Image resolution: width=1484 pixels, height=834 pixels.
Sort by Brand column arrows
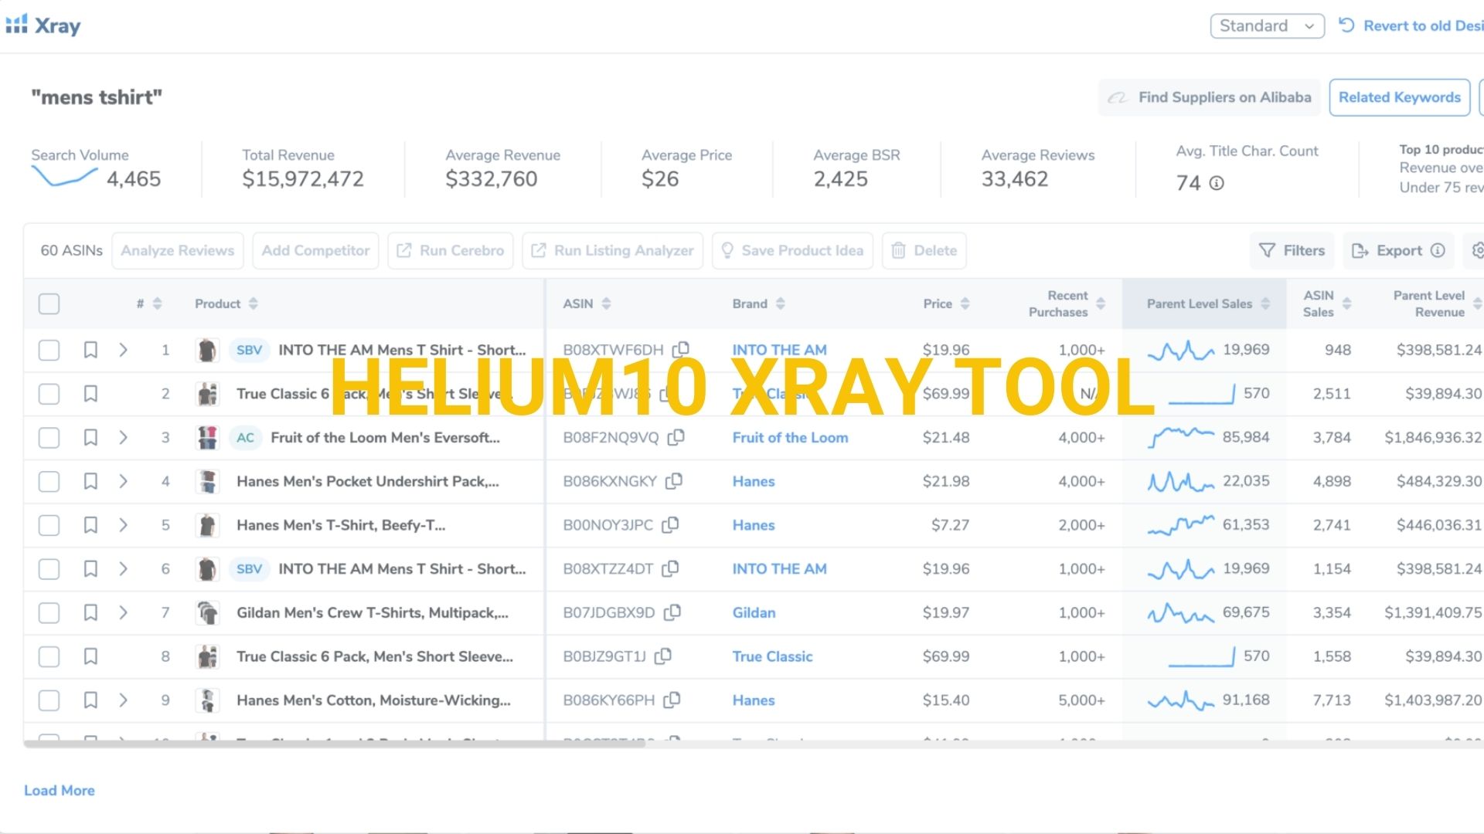pos(781,303)
